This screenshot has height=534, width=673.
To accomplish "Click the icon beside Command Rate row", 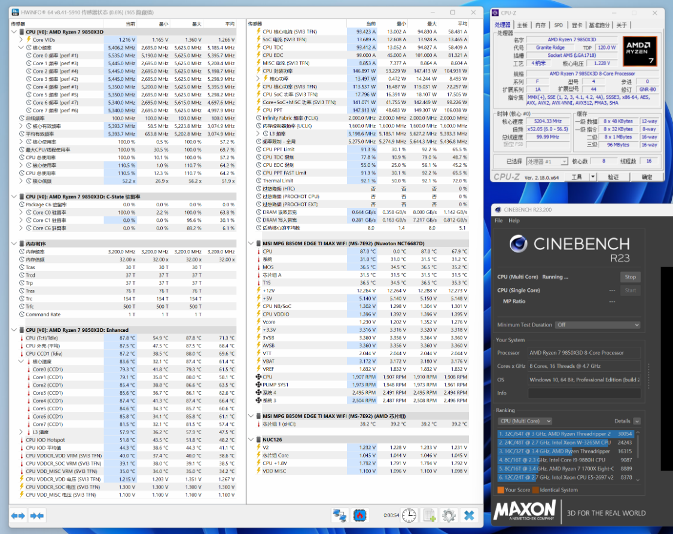I will (x=22, y=315).
